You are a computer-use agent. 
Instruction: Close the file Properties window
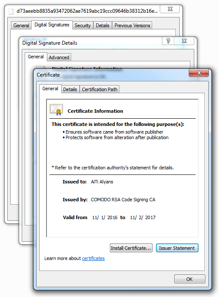tap(170, 9)
